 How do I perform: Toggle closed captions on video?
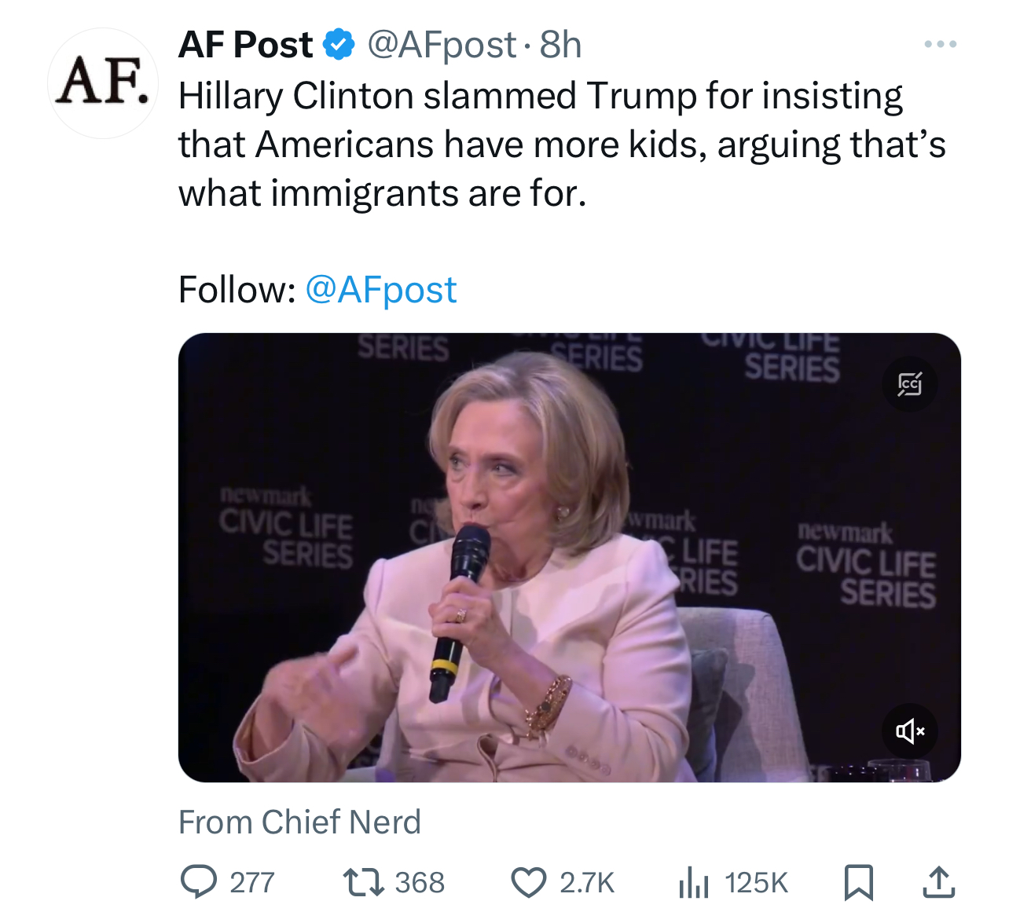click(x=910, y=384)
